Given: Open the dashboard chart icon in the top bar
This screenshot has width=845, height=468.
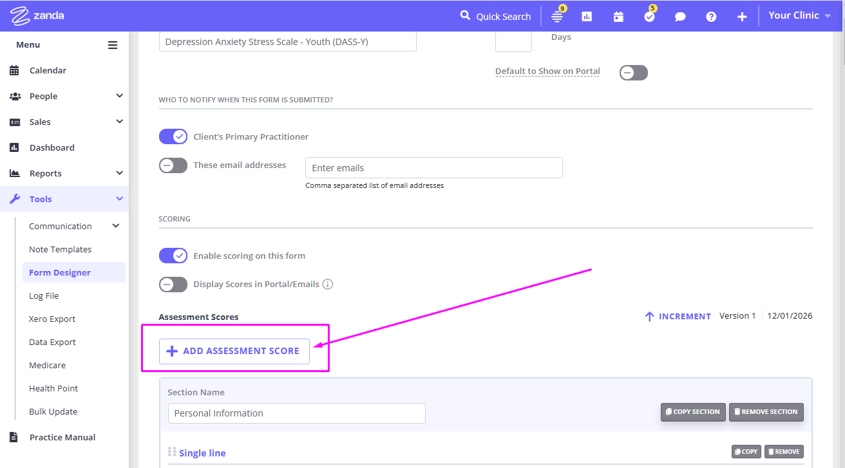Looking at the screenshot, I should coord(587,15).
